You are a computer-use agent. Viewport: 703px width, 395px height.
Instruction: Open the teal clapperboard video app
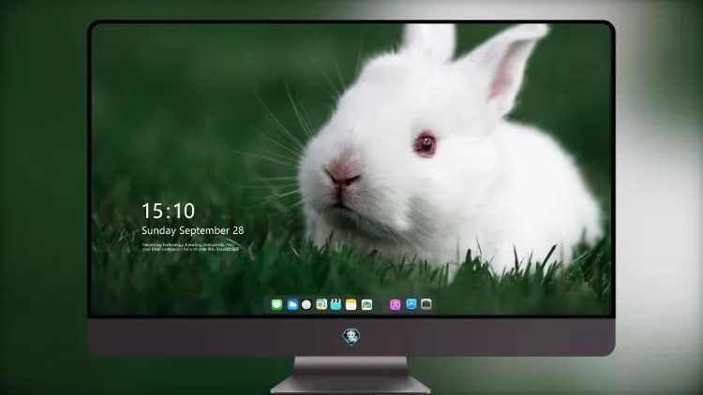pos(336,304)
